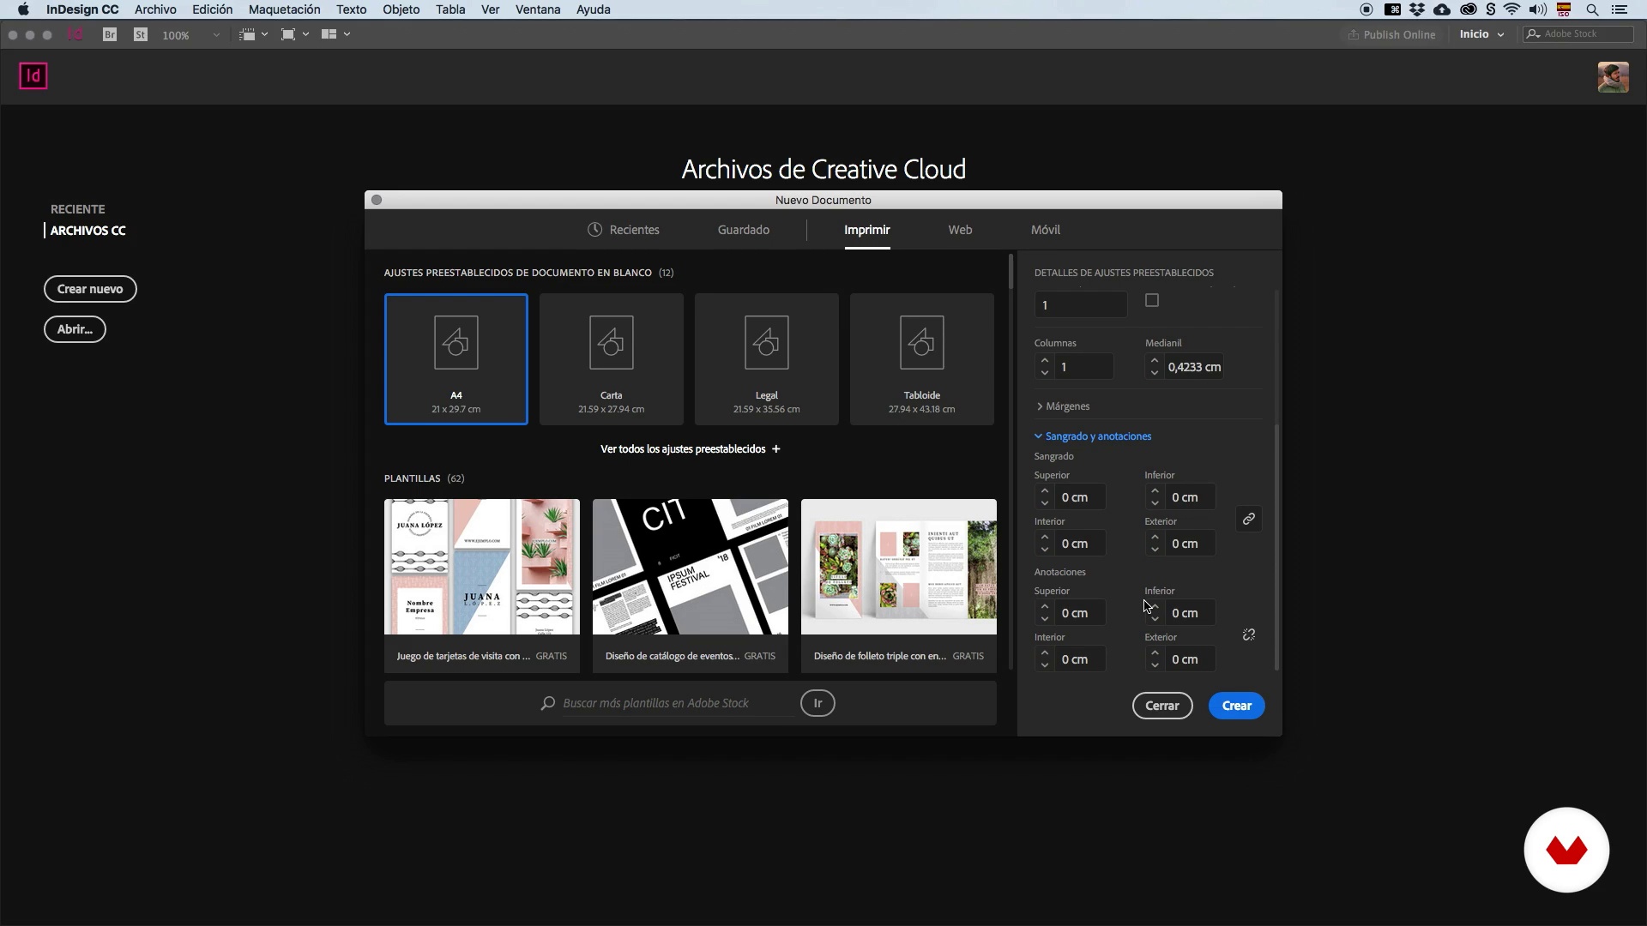Increase the Columnas stepper value

pos(1045,362)
